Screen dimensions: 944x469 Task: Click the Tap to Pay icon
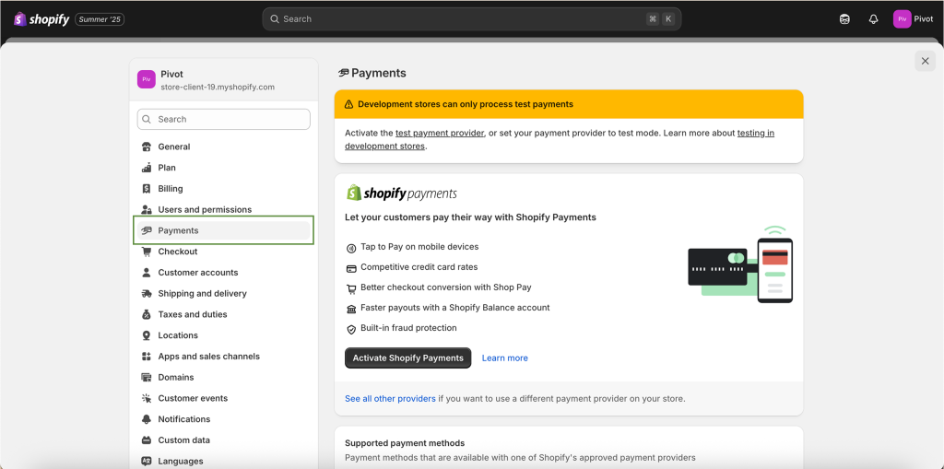coord(351,248)
